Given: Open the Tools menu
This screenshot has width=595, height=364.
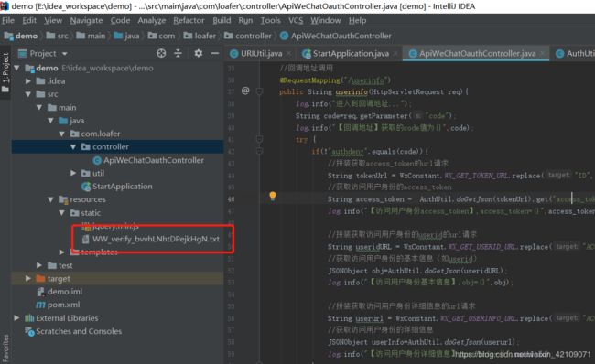Looking at the screenshot, I should pyautogui.click(x=271, y=20).
